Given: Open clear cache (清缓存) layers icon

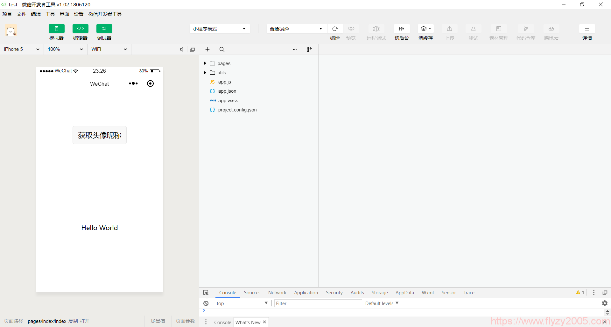Looking at the screenshot, I should 425,29.
